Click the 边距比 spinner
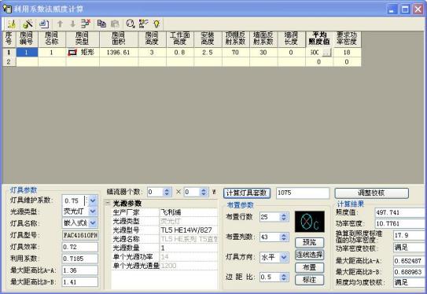This screenshot has width=427, height=294. pyautogui.click(x=284, y=277)
